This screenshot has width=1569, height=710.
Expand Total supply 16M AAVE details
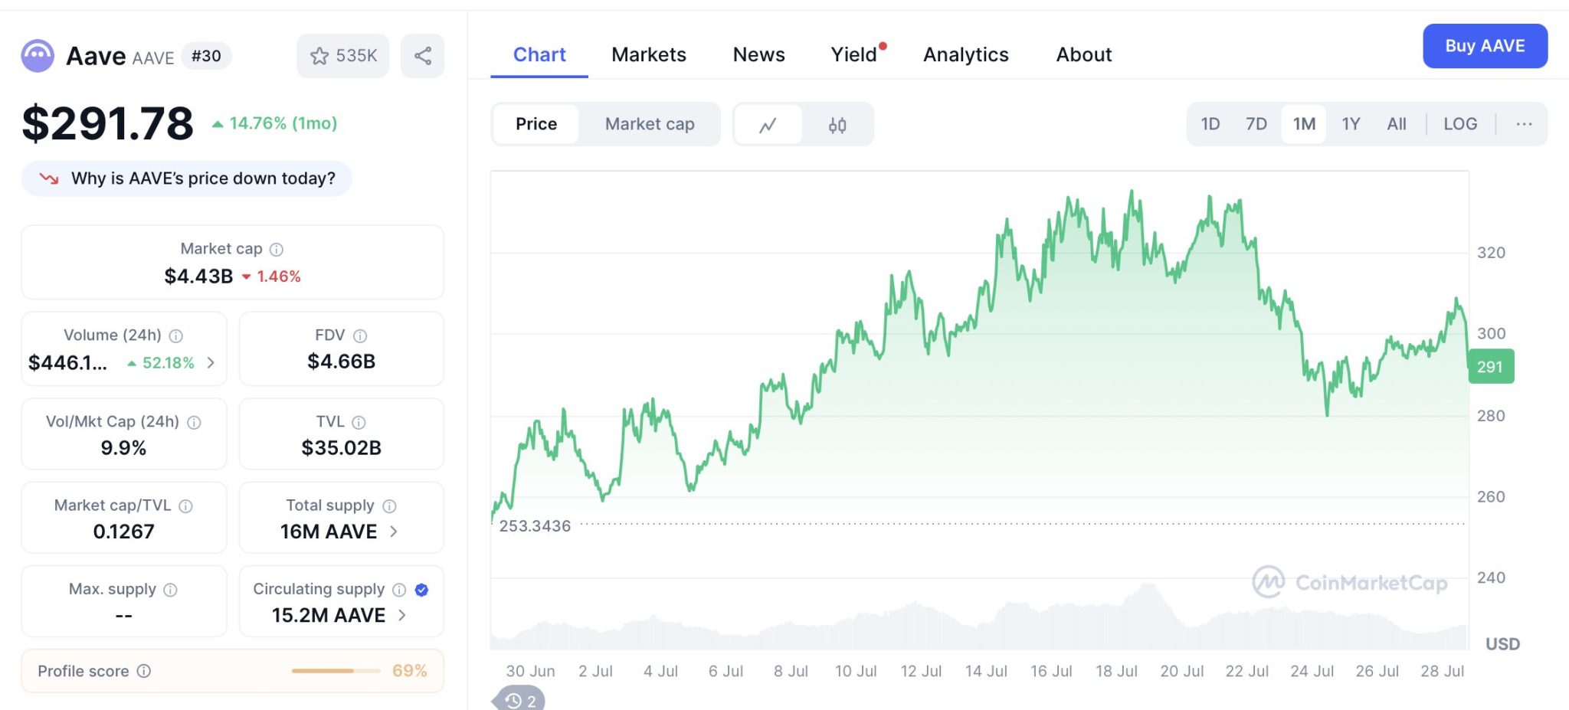click(x=393, y=532)
